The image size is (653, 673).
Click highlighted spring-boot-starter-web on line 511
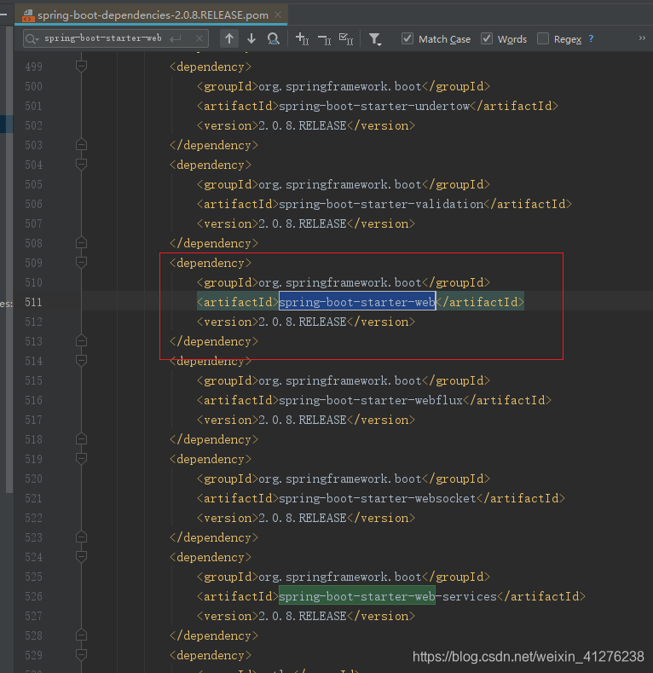click(357, 302)
